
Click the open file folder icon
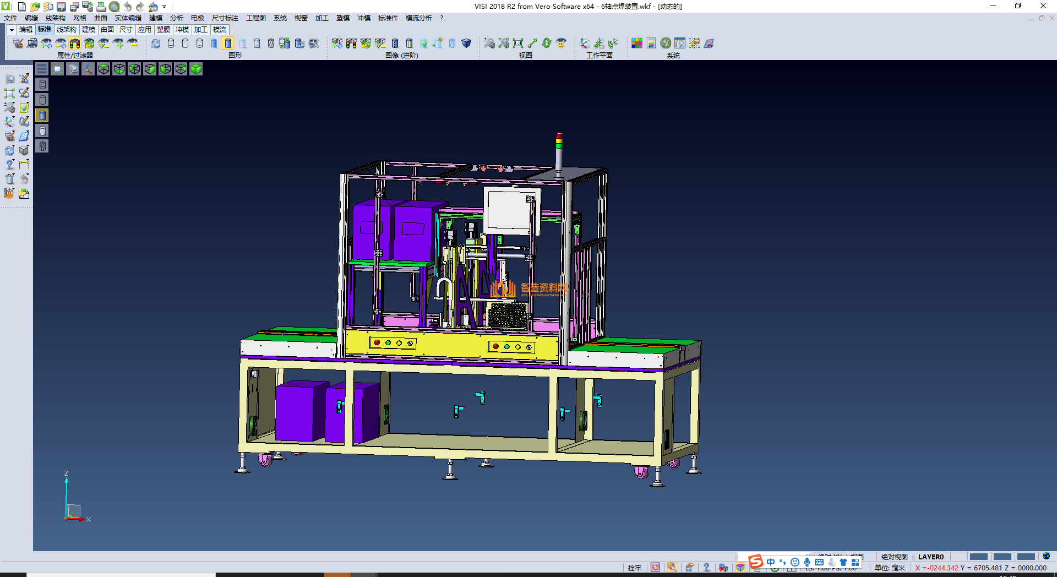point(35,7)
